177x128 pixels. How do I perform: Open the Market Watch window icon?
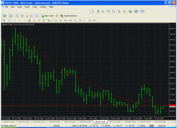click(x=17, y=16)
